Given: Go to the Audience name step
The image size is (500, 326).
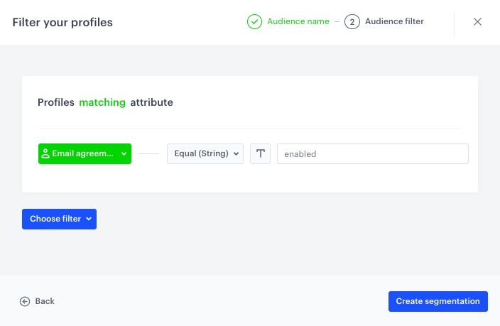Looking at the screenshot, I should (298, 22).
